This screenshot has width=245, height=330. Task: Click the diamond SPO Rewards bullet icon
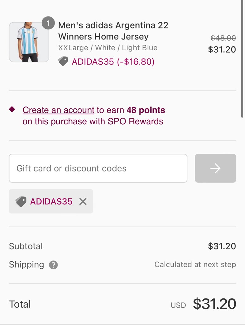[12, 109]
